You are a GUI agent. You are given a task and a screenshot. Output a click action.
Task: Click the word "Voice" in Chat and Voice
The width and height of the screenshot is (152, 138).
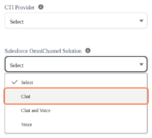tap(45, 110)
